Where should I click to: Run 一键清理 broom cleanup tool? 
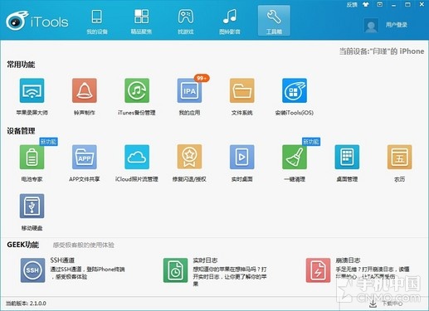[295, 157]
